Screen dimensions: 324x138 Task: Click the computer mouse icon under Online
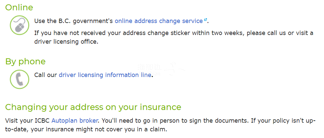(x=20, y=25)
